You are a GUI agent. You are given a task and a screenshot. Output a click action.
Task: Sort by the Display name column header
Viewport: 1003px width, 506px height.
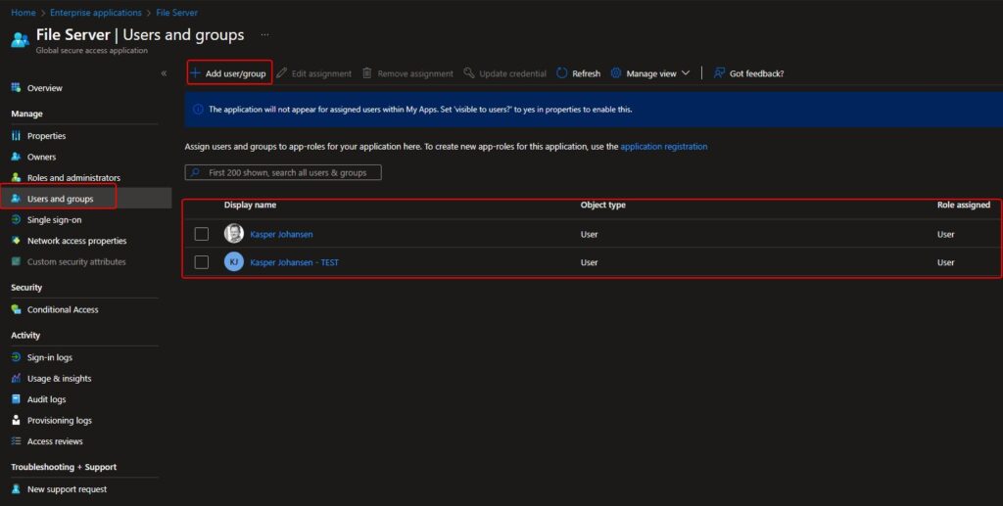click(250, 206)
